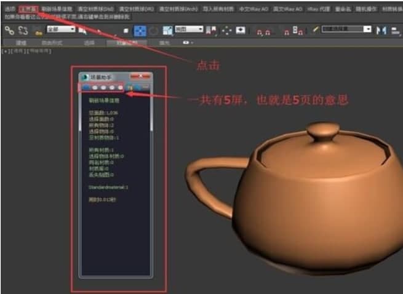The height and width of the screenshot is (294, 403).
Task: Select the third page dot in 场景助手
Action: point(103,88)
